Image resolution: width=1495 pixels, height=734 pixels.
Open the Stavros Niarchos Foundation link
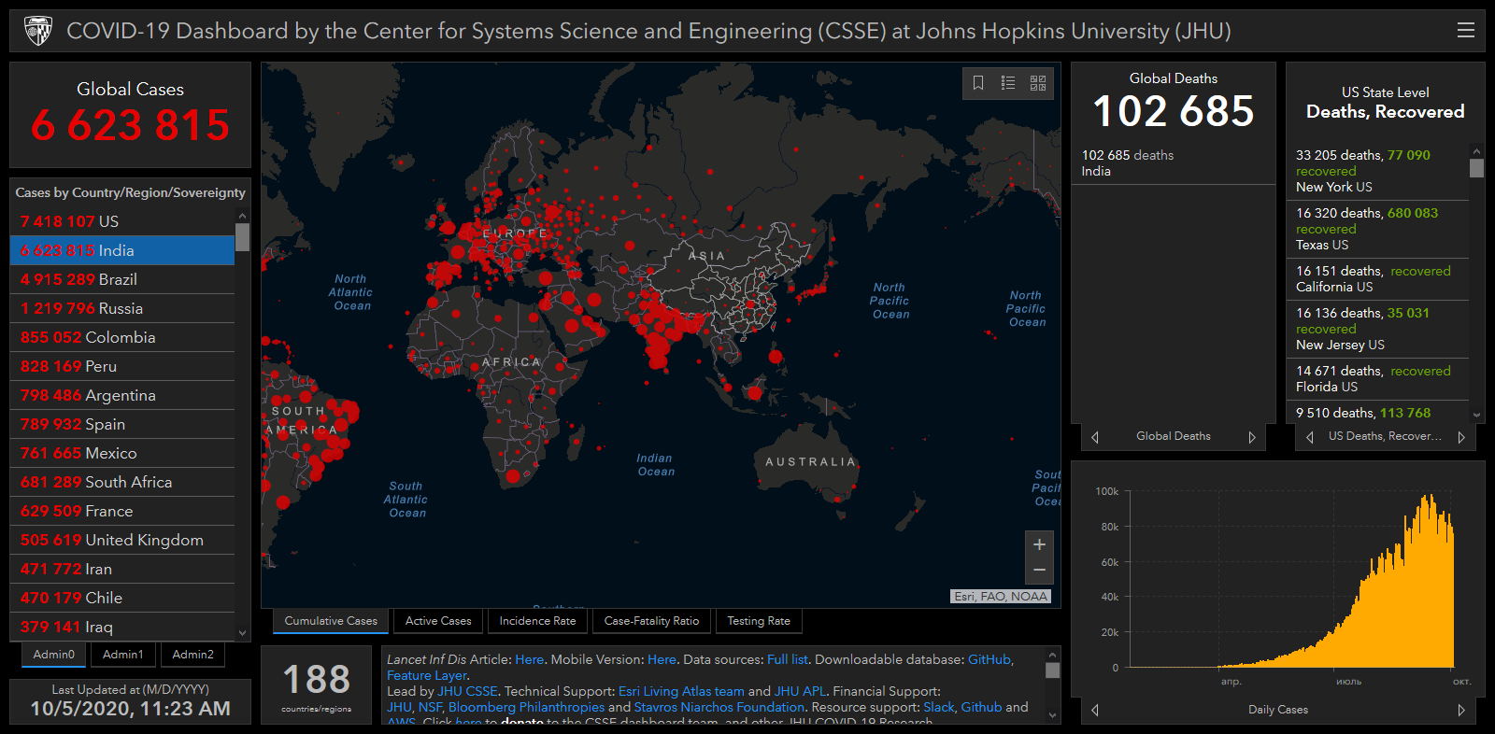pos(719,707)
